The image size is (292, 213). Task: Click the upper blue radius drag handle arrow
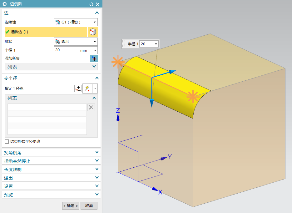coord(172,71)
